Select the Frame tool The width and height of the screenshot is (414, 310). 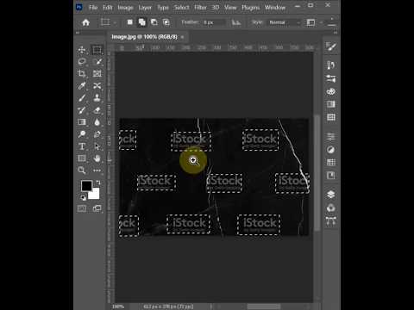tap(97, 74)
